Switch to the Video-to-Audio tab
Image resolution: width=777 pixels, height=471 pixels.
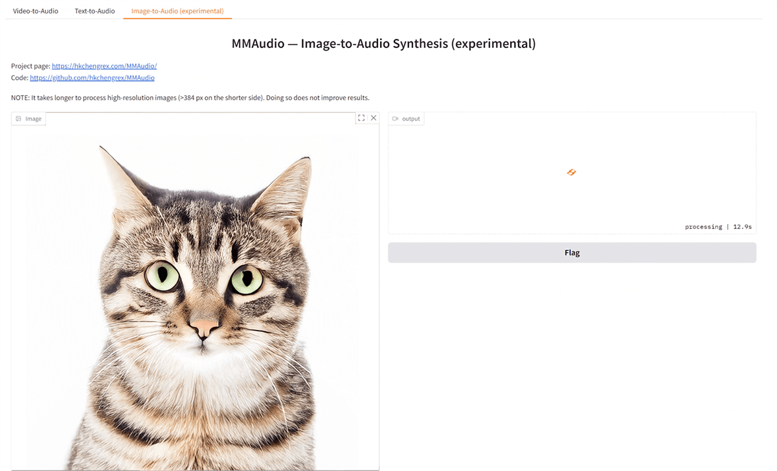(36, 11)
